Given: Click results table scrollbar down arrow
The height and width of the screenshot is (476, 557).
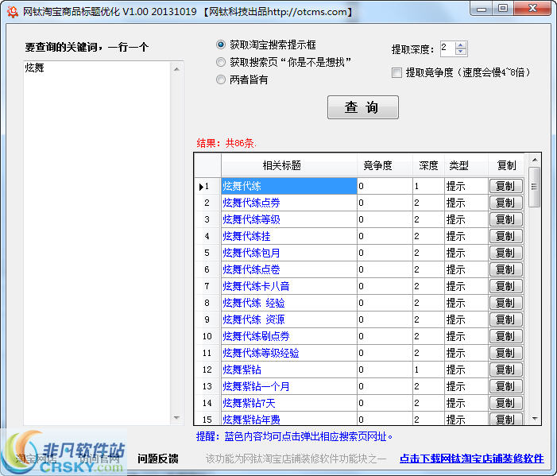Looking at the screenshot, I should point(535,419).
